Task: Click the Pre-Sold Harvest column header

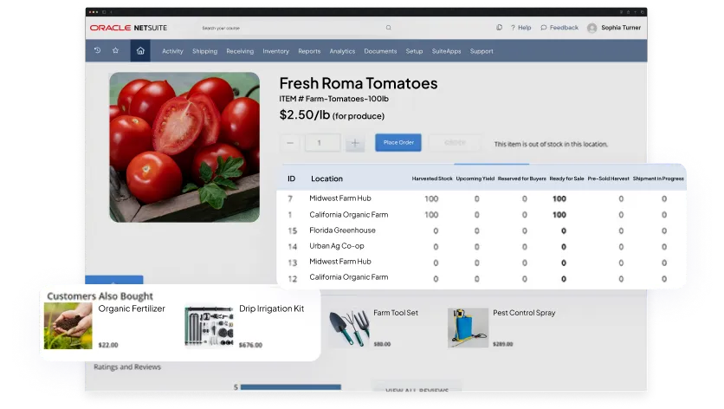Action: tap(608, 179)
